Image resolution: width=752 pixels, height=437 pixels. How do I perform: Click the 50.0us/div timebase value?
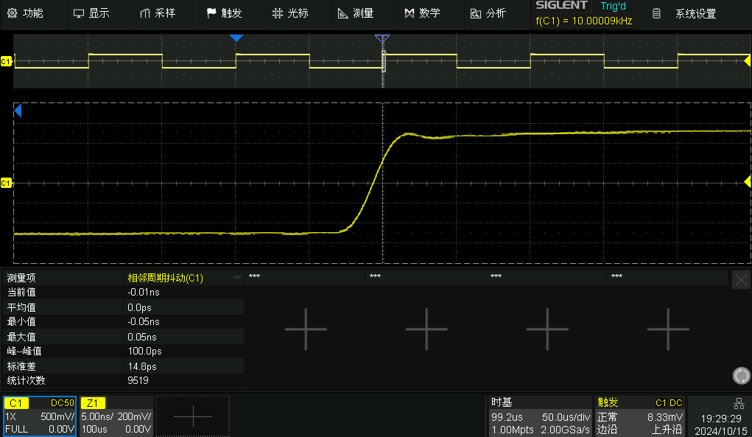tap(566, 417)
